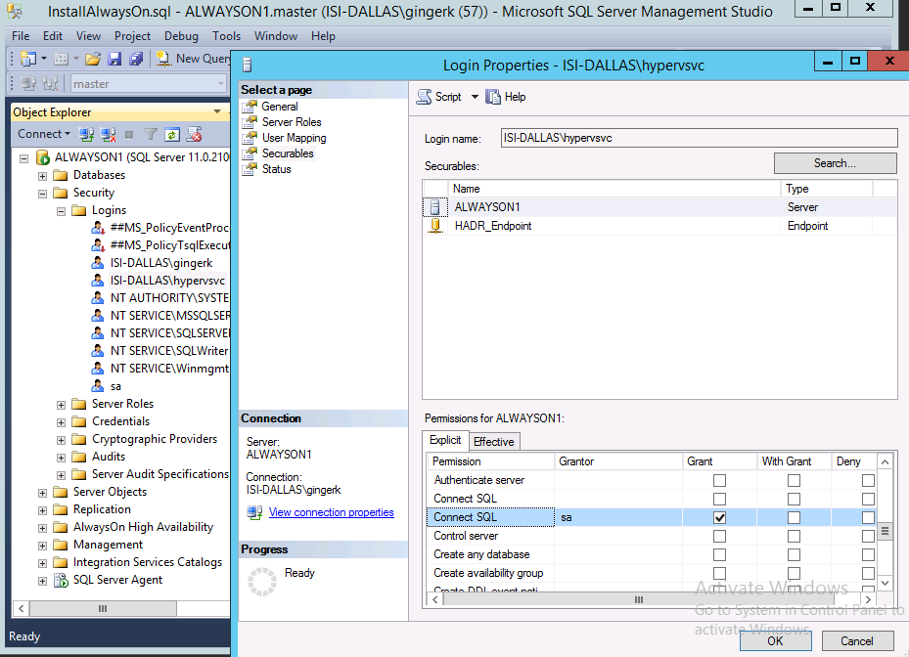Check Grant for Control server
The image size is (909, 657).
(719, 536)
